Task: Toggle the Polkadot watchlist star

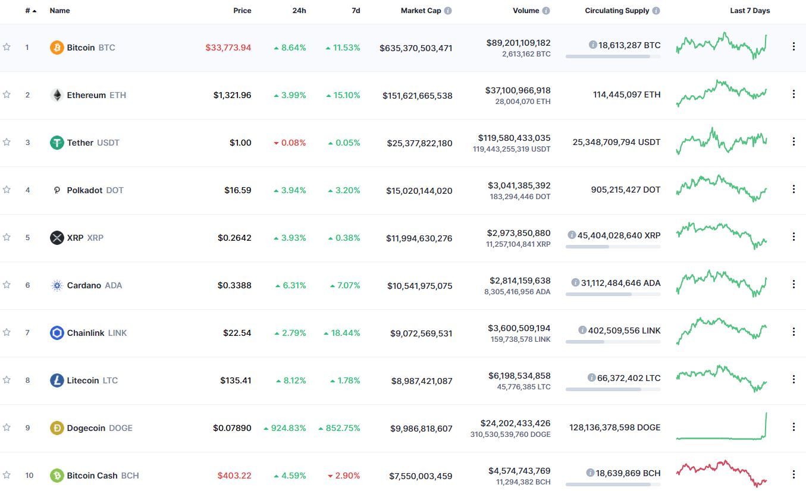Action: click(7, 190)
